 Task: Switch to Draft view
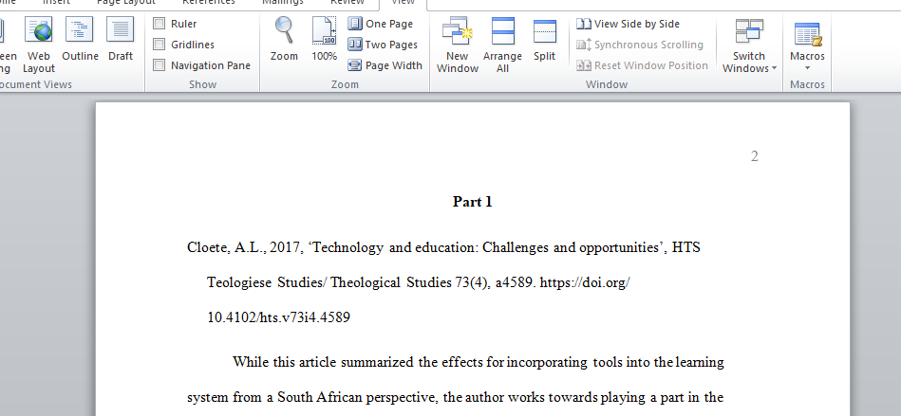[x=120, y=39]
